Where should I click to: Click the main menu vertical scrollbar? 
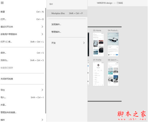coord(46,61)
